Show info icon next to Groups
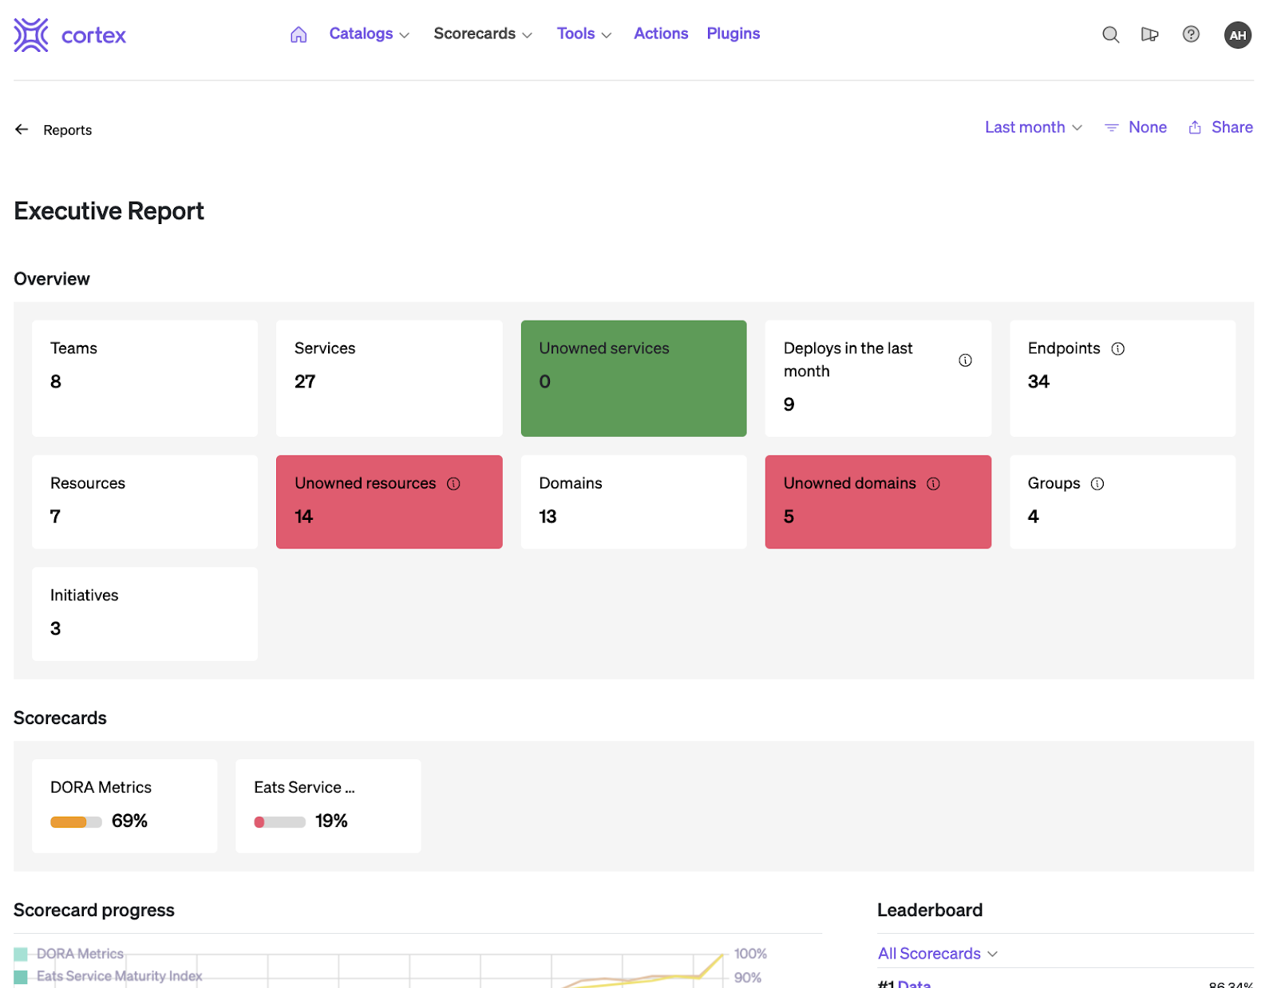The width and height of the screenshot is (1277, 988). 1097,484
